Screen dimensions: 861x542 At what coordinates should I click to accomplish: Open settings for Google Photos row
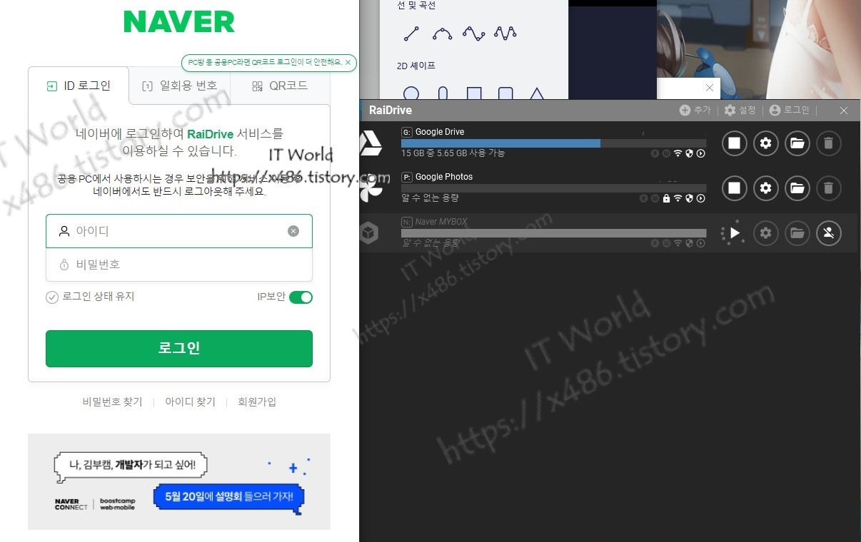[x=766, y=188]
